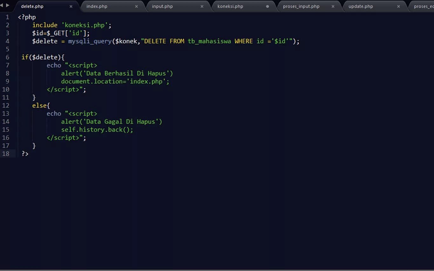434x271 pixels.
Task: Close the input.php tab
Action: coord(202,6)
